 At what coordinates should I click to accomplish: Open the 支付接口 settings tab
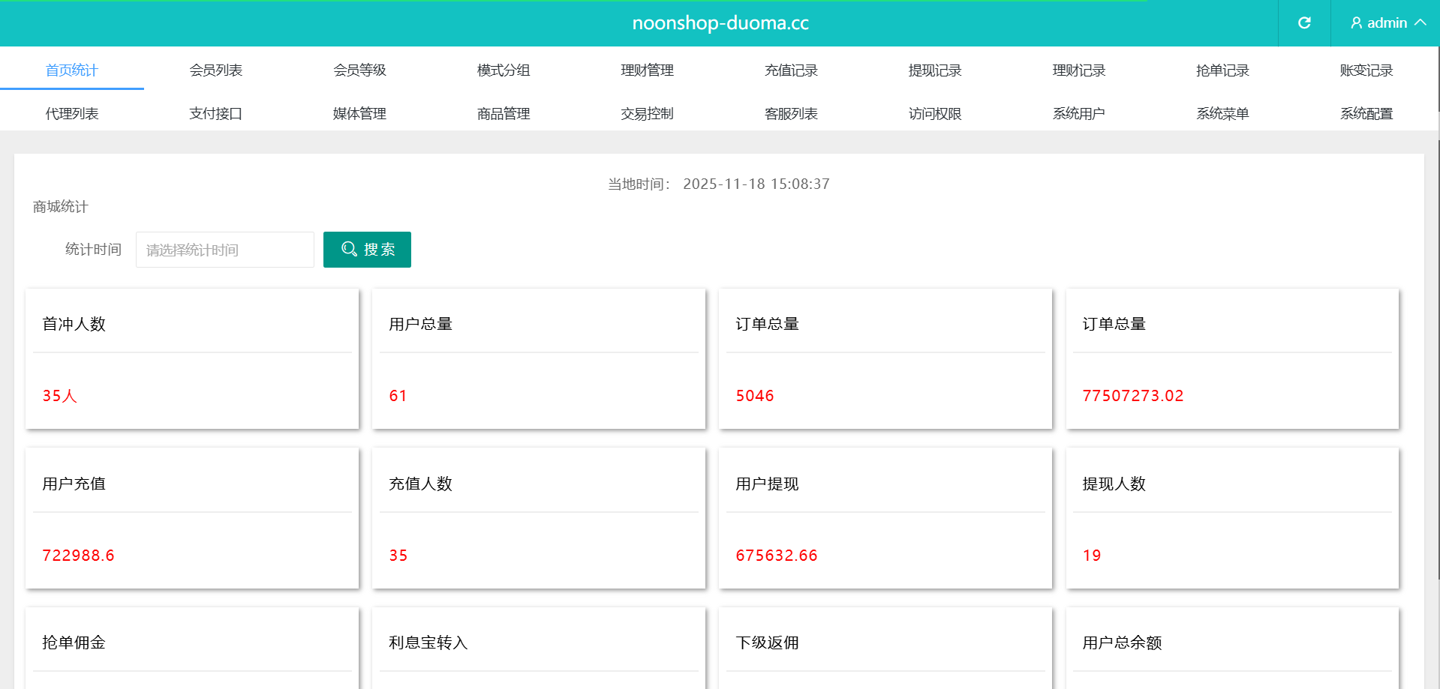tap(216, 114)
